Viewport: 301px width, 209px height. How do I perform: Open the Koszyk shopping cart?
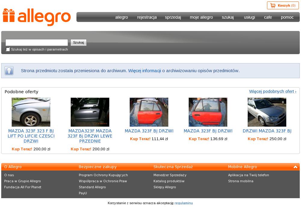tap(283, 5)
